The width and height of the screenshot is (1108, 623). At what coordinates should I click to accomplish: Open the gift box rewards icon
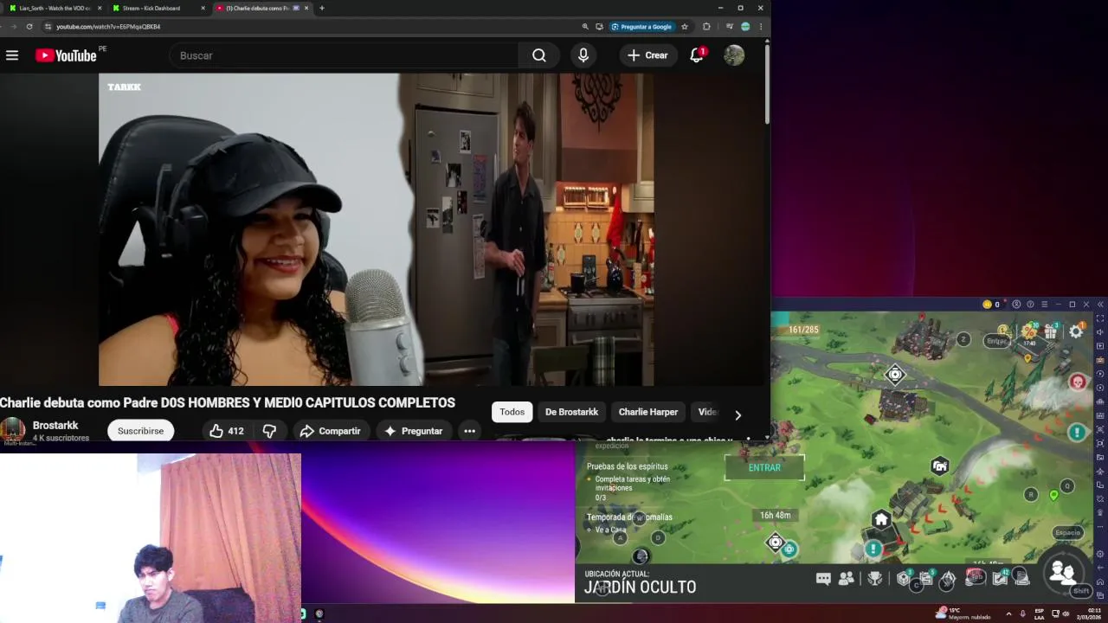pos(1051,331)
